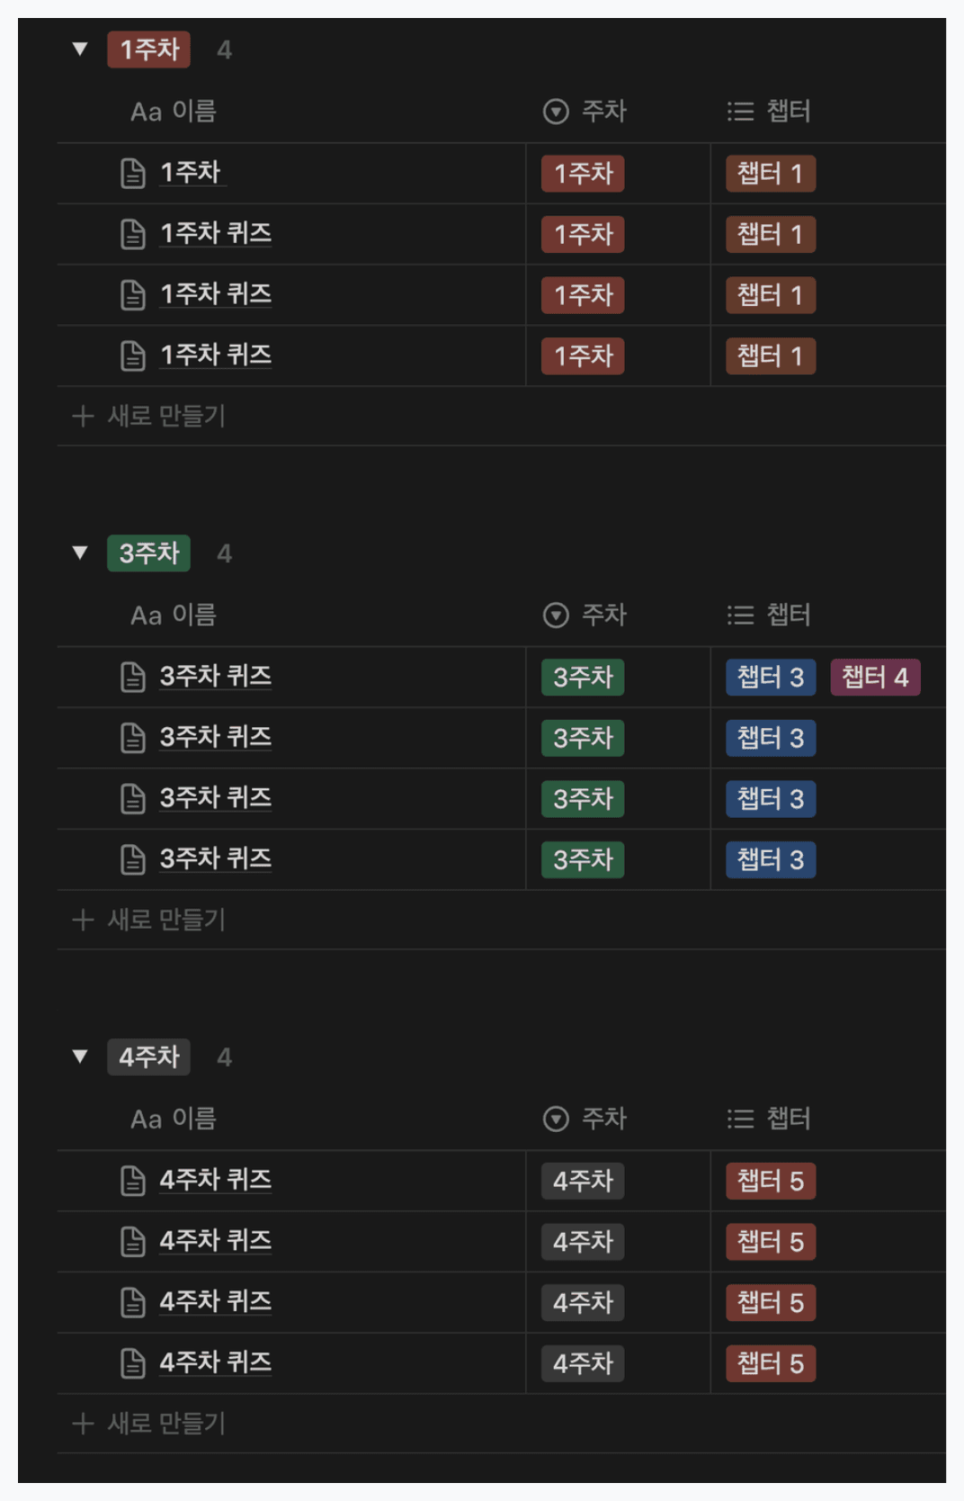The height and width of the screenshot is (1501, 964).
Task: Click the page icon of the first 3주차 퀴즈 row
Action: pos(133,678)
